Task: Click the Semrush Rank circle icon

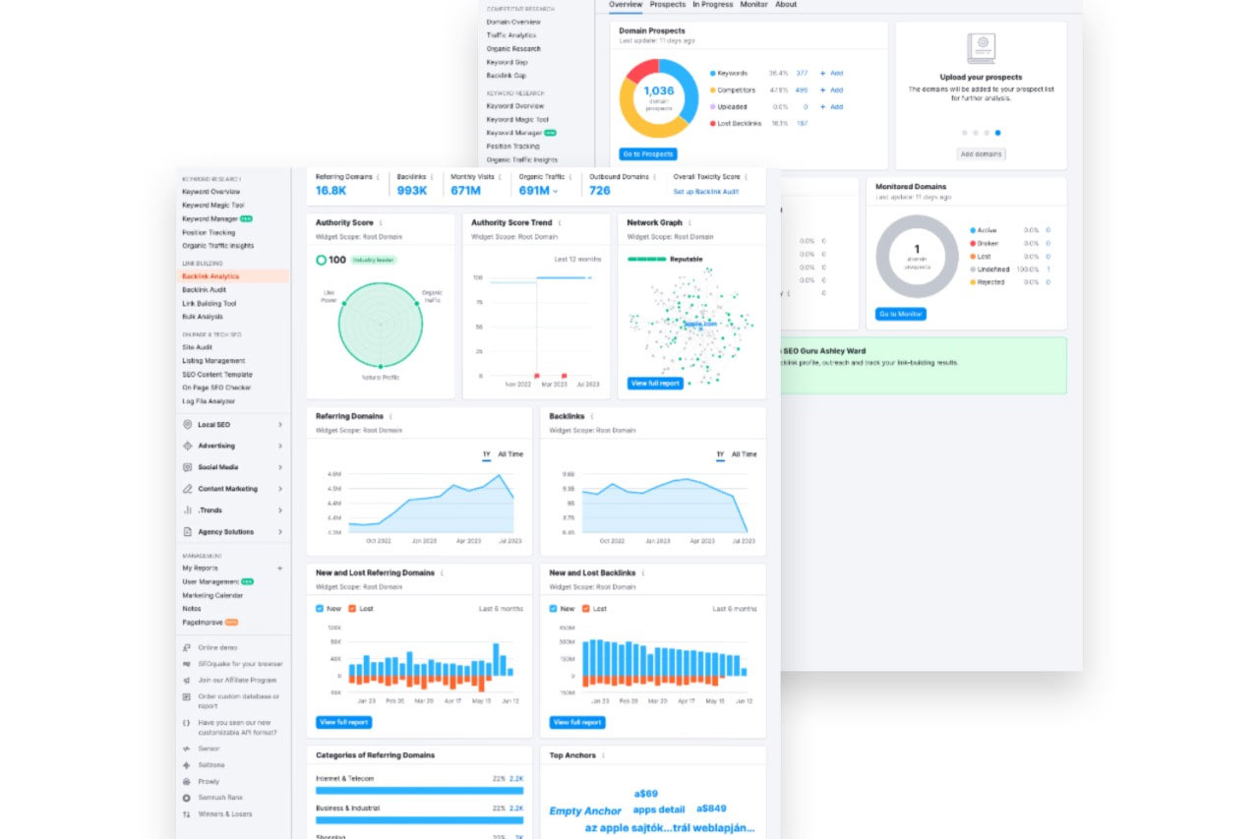Action: (x=187, y=798)
